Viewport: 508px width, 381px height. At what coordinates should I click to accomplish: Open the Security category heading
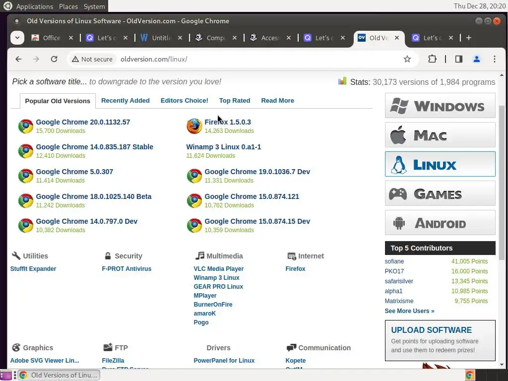point(128,256)
